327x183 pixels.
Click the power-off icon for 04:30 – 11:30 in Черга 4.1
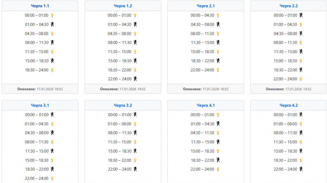pyautogui.click(x=218, y=133)
